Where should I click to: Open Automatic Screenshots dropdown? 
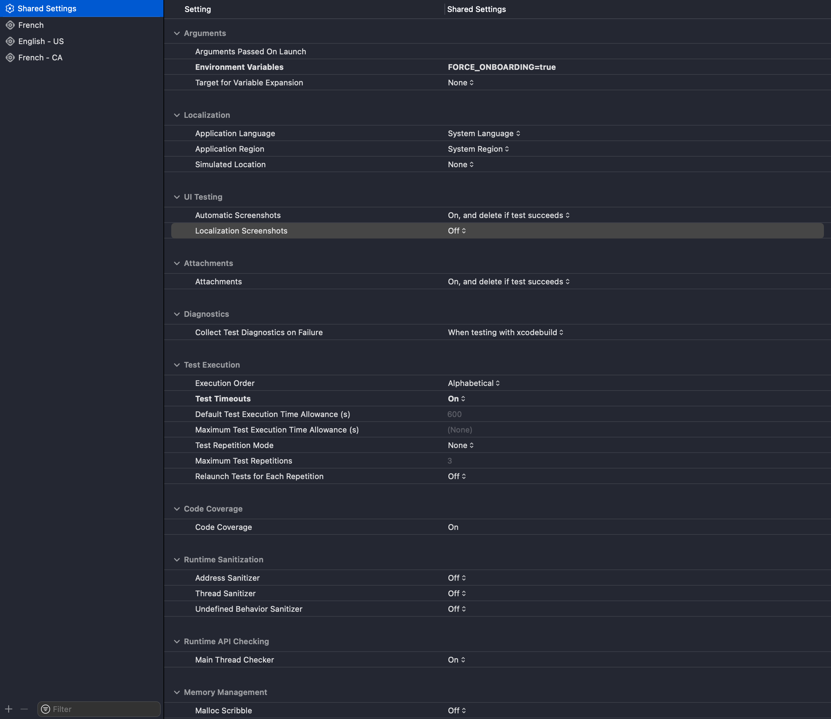coord(509,215)
